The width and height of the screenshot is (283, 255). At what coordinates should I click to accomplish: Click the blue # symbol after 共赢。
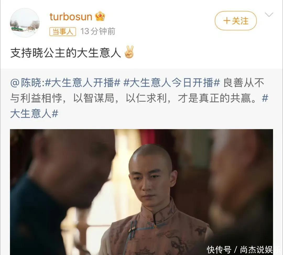coord(265,98)
